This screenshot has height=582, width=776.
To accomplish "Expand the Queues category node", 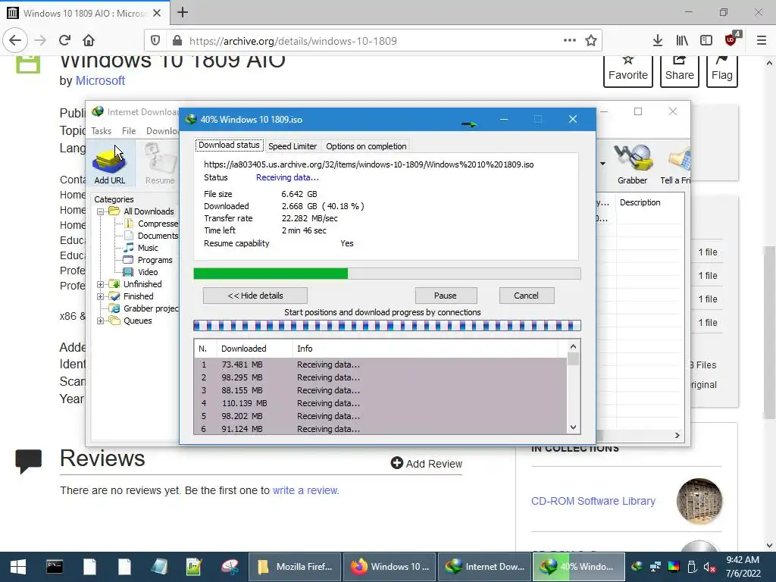I will (x=100, y=321).
